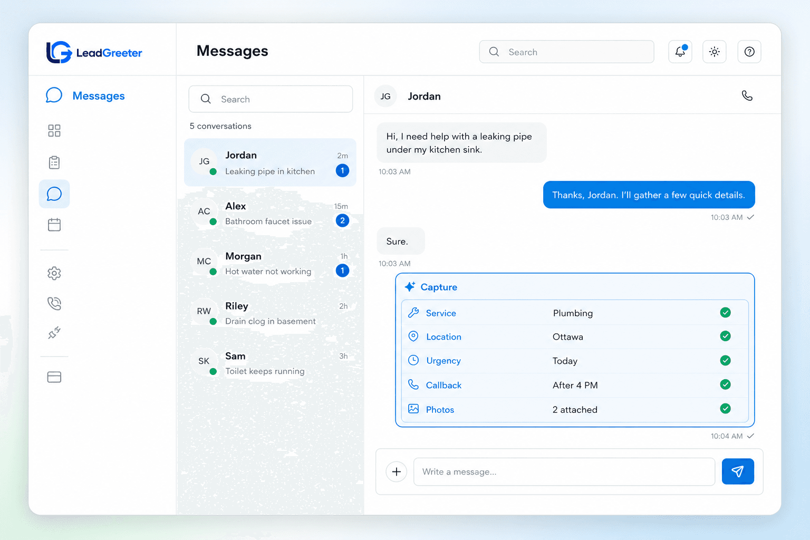Click the 'Sure.' message bubble
The height and width of the screenshot is (540, 810).
(401, 241)
